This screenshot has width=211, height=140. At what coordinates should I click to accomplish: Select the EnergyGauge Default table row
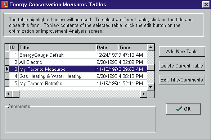tap(76, 55)
